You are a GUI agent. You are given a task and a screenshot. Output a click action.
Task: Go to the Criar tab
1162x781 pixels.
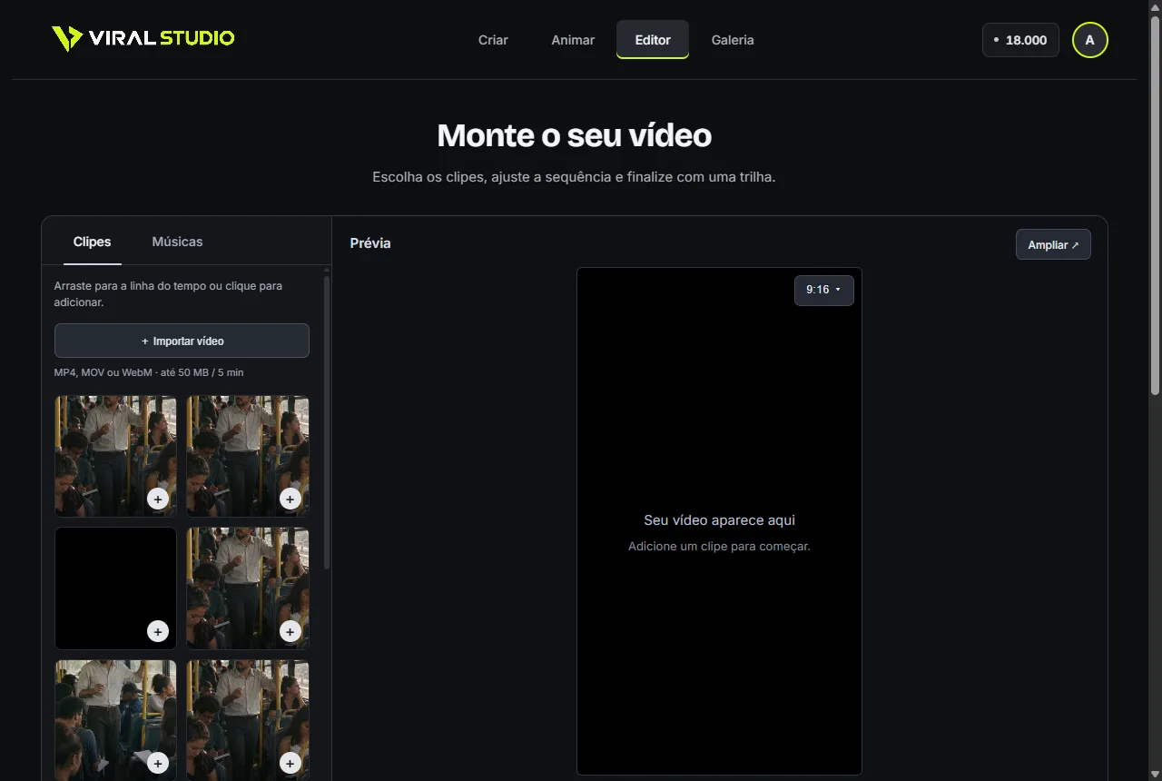[x=493, y=40]
